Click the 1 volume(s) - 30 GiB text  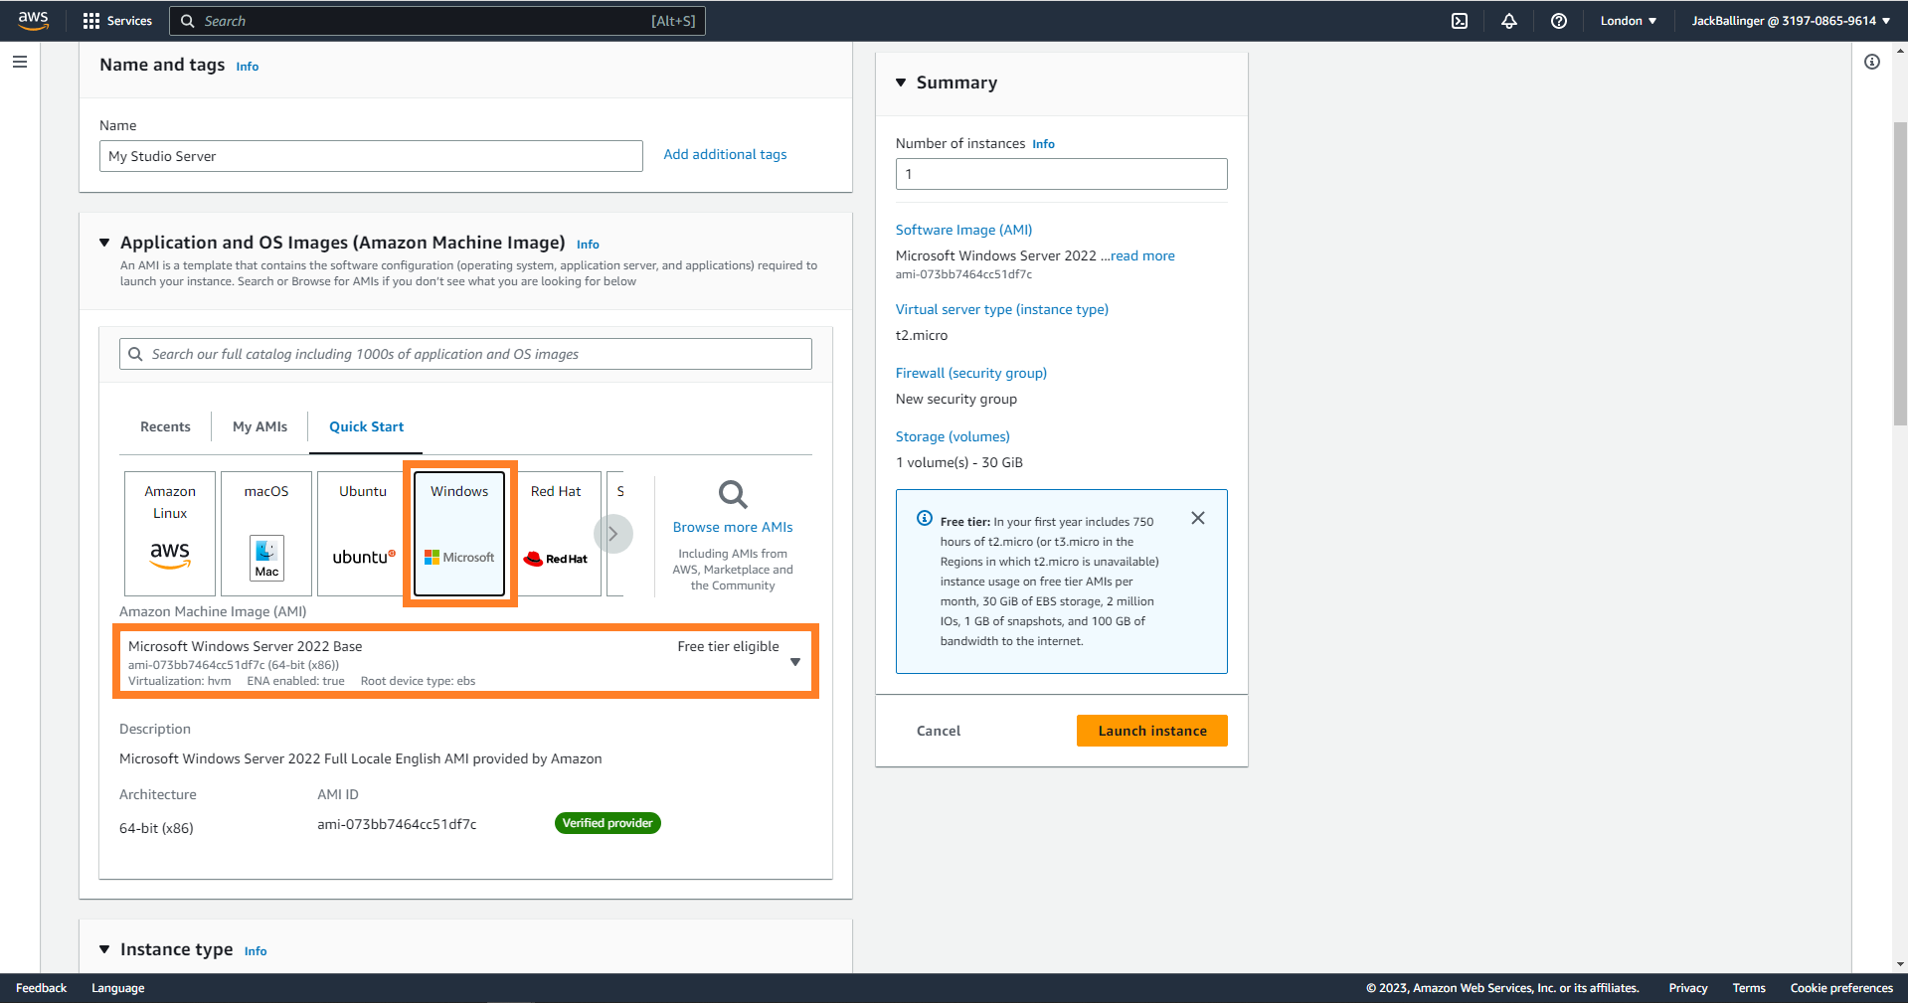959,462
